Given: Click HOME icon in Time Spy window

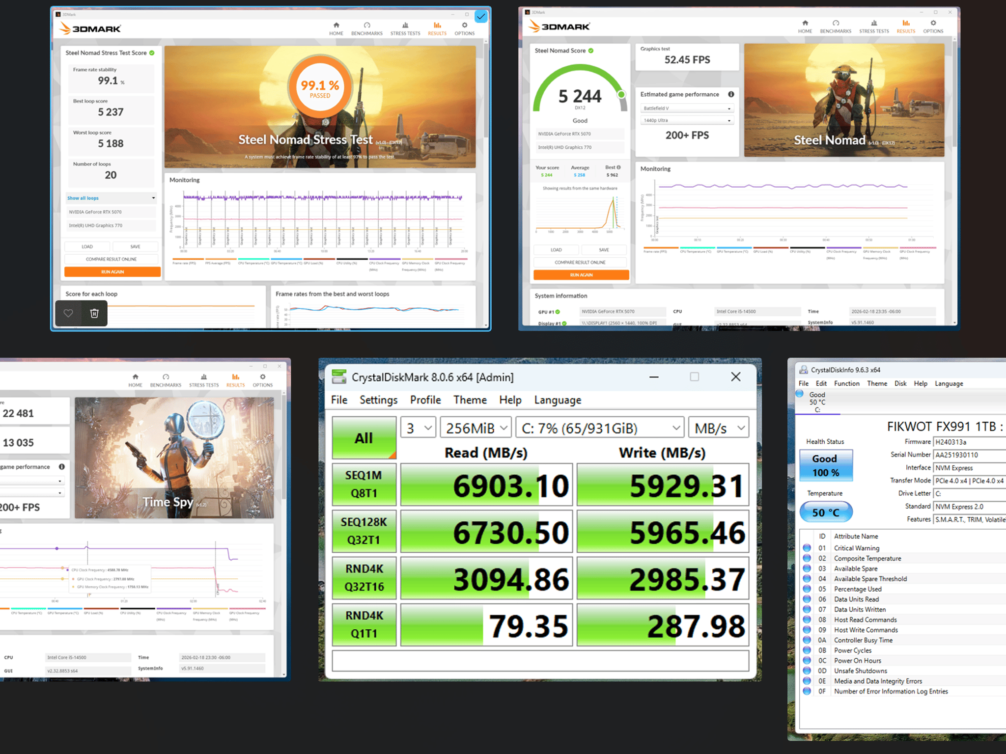Looking at the screenshot, I should tap(135, 380).
